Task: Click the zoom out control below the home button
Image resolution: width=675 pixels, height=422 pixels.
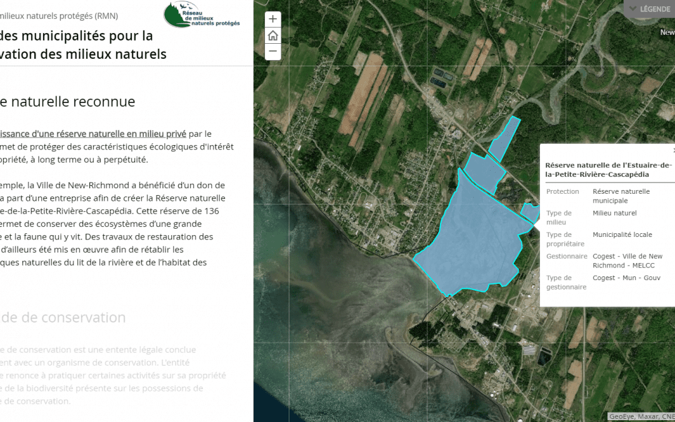Action: click(272, 51)
